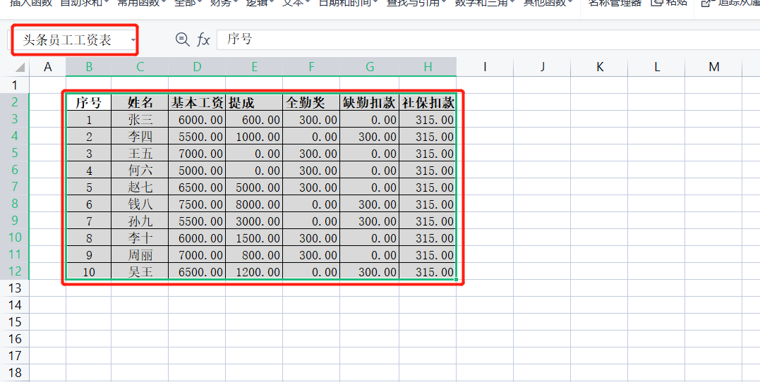Image resolution: width=760 pixels, height=382 pixels.
Task: Select the cell with name 王五
Action: coord(140,153)
